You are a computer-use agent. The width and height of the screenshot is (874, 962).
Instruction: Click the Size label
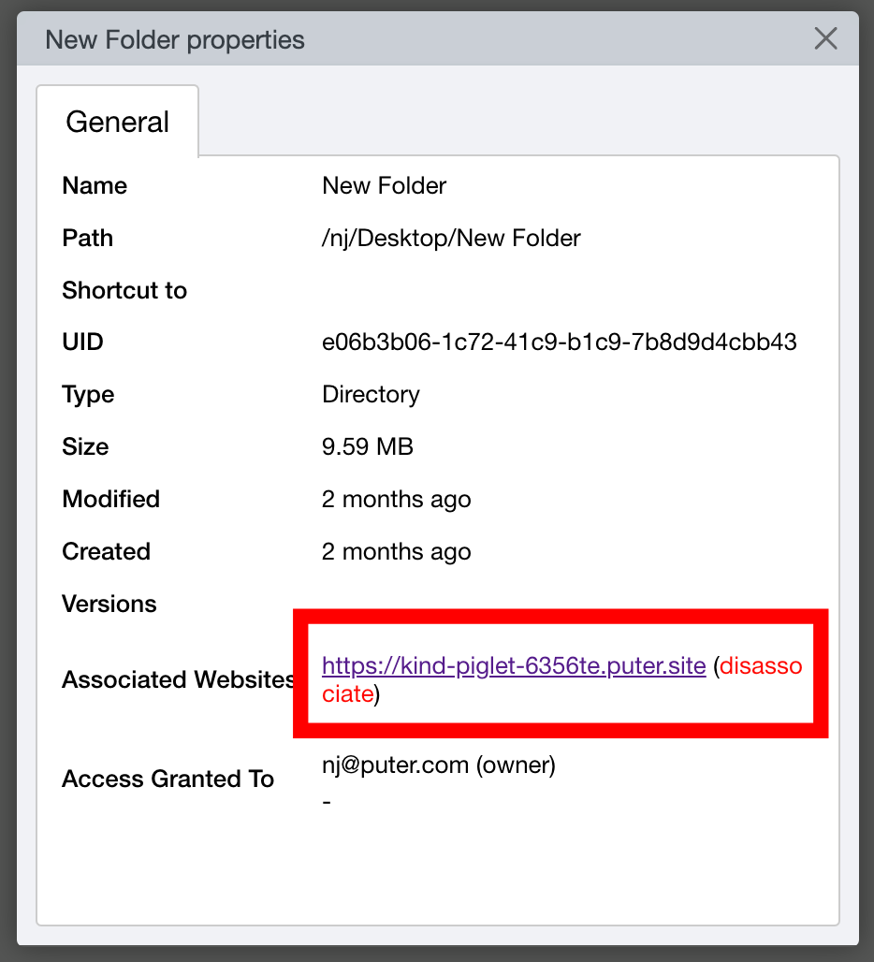pos(85,446)
